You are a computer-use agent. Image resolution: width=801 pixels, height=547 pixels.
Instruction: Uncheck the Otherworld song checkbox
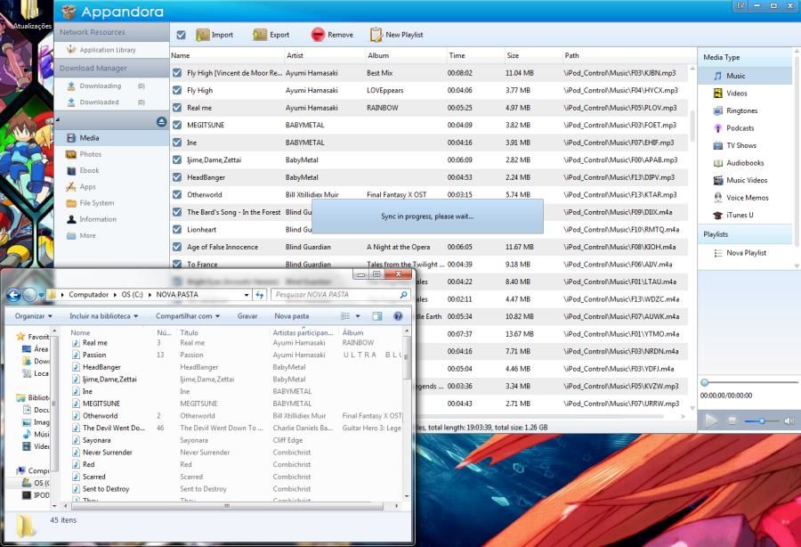[x=177, y=195]
